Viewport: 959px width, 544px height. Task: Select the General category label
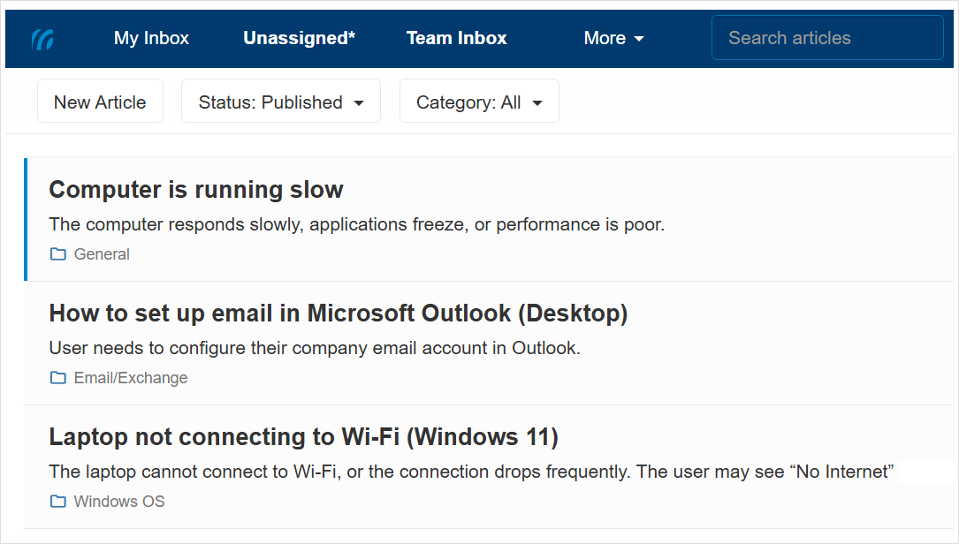pyautogui.click(x=102, y=253)
